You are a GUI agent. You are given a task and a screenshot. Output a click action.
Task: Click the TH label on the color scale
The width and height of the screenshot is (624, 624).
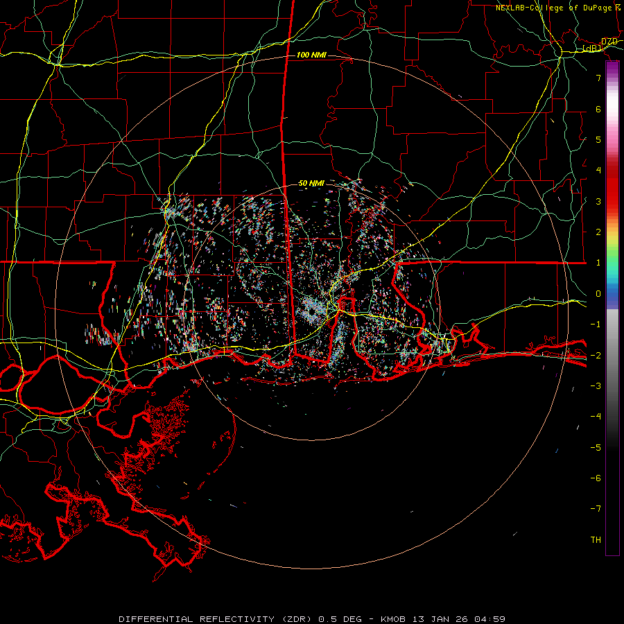pyautogui.click(x=596, y=540)
